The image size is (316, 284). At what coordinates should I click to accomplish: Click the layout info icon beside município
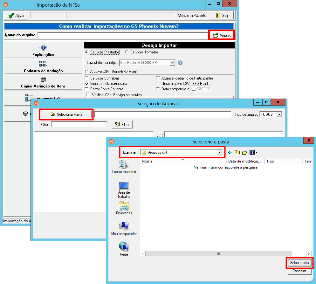[x=180, y=63]
